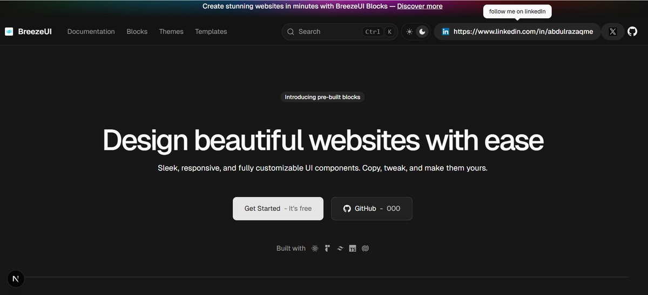Switch to light mode sun toggle

(x=409, y=32)
